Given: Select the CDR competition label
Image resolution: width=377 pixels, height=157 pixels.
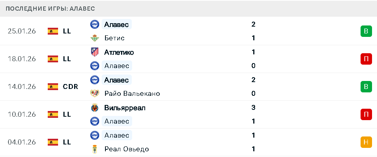Looking at the screenshot, I should (70, 87).
